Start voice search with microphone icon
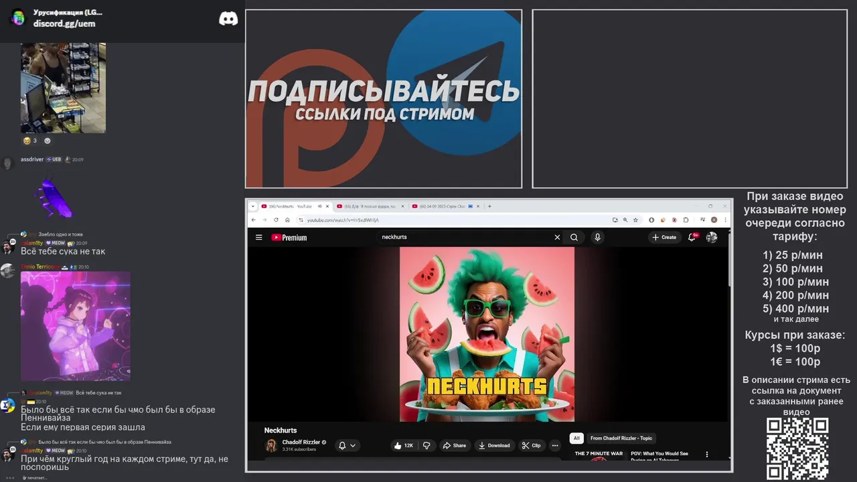This screenshot has width=857, height=482. click(x=597, y=237)
